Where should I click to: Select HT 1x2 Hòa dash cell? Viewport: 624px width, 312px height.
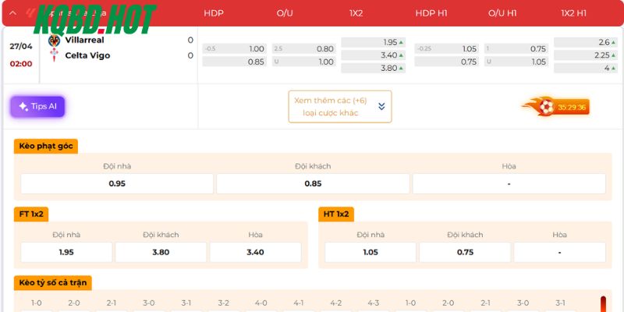tap(559, 252)
